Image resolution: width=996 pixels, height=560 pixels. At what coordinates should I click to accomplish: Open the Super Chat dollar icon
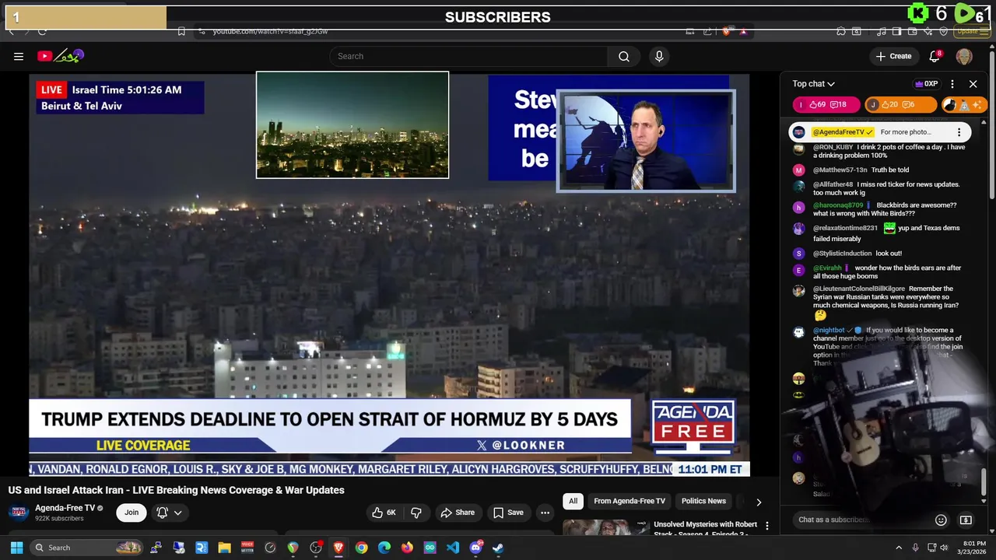[966, 520]
